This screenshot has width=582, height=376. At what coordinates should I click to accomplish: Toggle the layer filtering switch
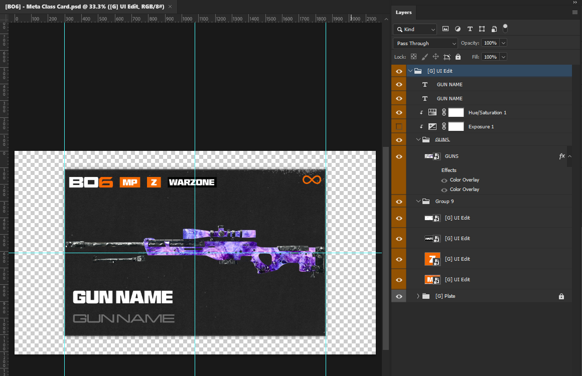coord(505,28)
